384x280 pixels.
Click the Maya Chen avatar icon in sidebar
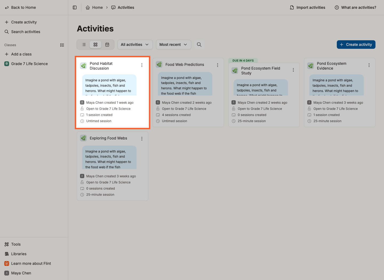click(7, 273)
